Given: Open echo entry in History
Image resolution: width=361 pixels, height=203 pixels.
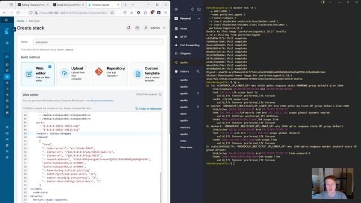Looking at the screenshot, I should click(x=183, y=141).
